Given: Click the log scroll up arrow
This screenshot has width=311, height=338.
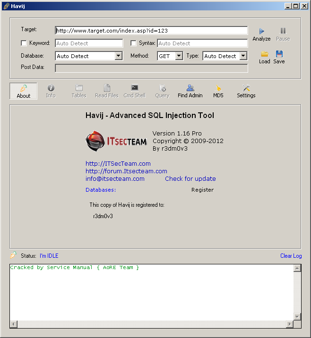Looking at the screenshot, I should tap(297, 268).
